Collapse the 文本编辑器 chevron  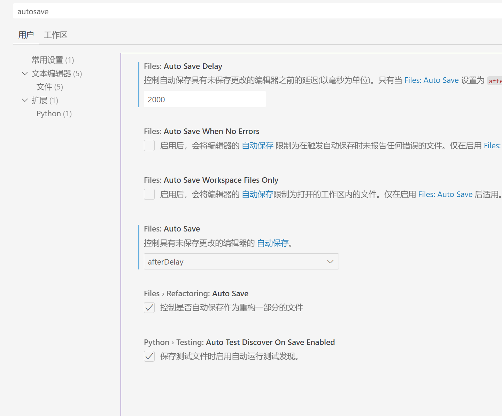[x=25, y=73]
